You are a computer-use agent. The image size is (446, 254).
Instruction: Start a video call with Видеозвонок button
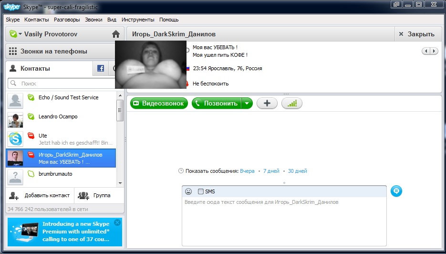click(159, 103)
